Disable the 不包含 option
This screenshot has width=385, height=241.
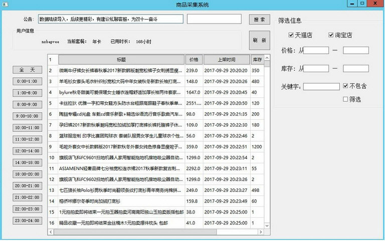(x=346, y=86)
